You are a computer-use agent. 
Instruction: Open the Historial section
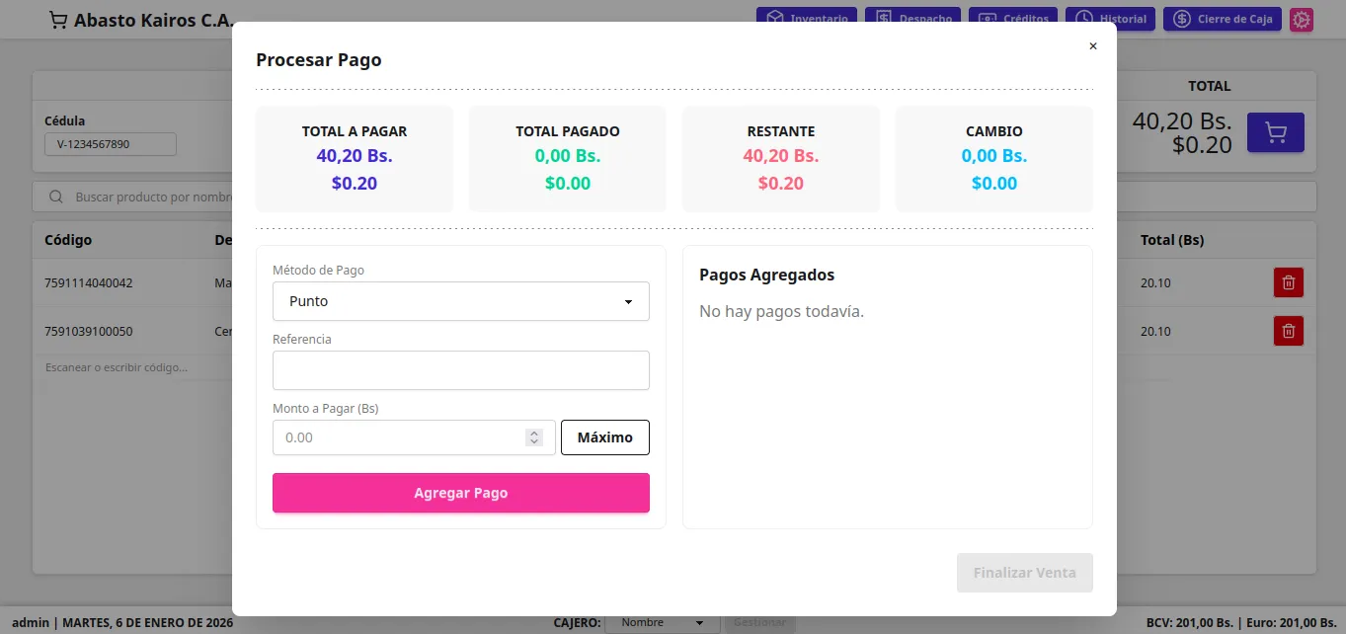tap(1110, 19)
